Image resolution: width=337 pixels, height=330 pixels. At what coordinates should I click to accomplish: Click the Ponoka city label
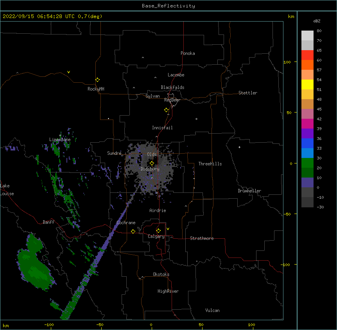(188, 53)
